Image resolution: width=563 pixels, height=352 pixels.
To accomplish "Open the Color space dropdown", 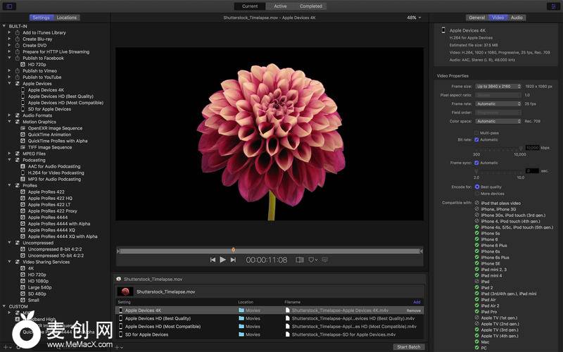I will tap(498, 121).
